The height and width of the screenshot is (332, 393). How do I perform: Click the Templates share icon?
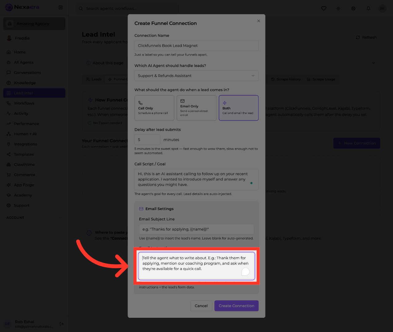(9, 154)
